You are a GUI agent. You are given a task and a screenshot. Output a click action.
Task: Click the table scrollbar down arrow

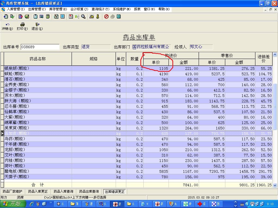point(275,185)
